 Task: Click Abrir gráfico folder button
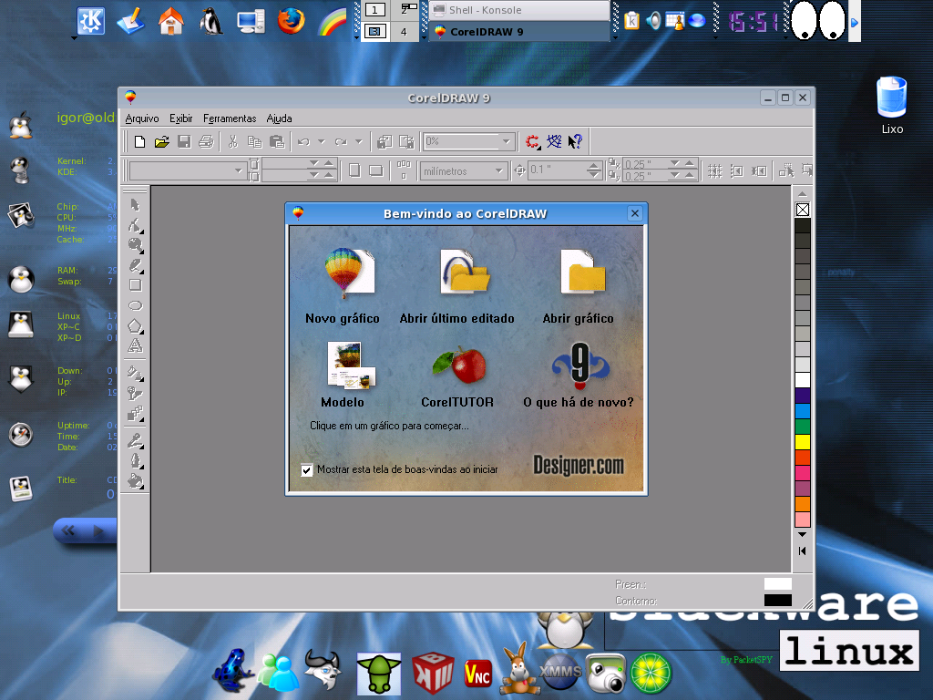(579, 286)
